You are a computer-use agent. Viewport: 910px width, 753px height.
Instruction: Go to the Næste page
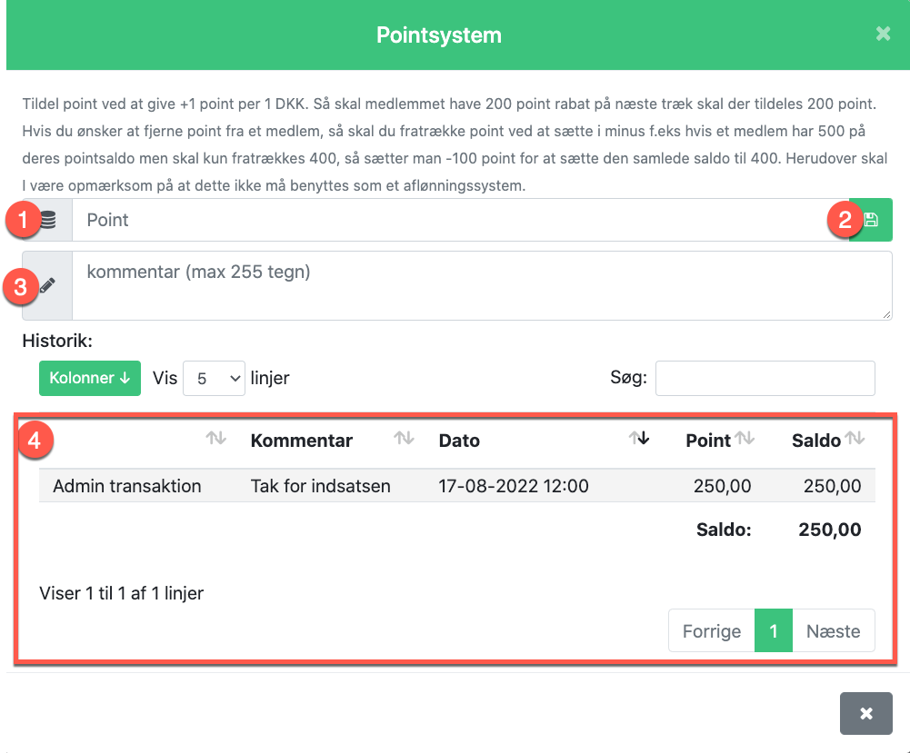pyautogui.click(x=834, y=630)
